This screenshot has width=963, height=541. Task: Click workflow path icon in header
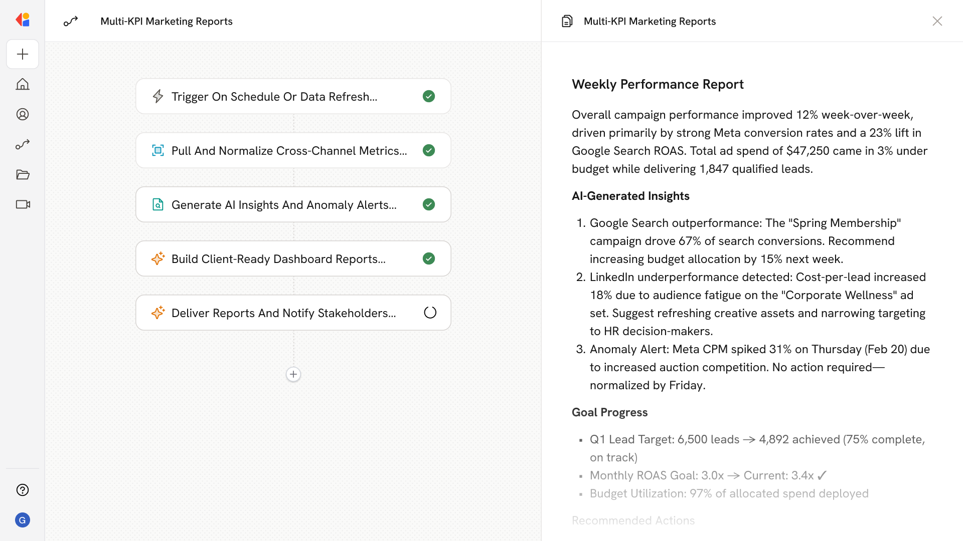pyautogui.click(x=71, y=21)
